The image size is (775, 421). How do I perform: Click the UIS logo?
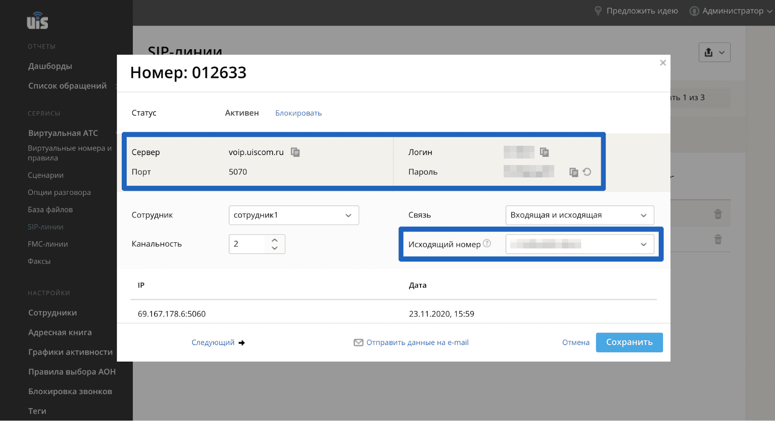[38, 21]
